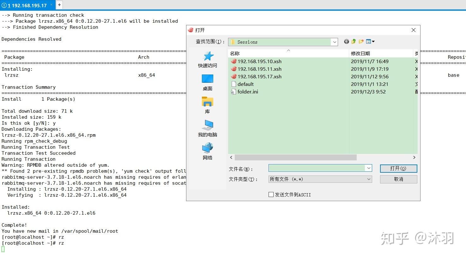The height and width of the screenshot is (257, 466).
Task: Expand the 查找范围 Sessions dropdown
Action: (334, 42)
